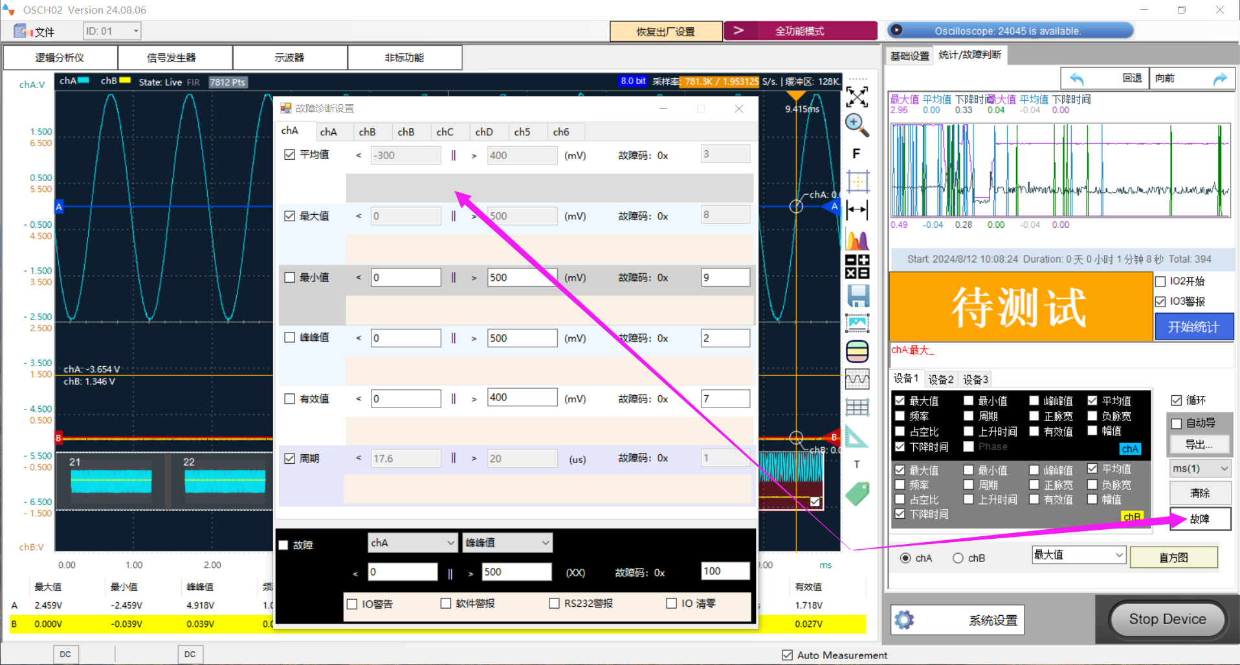Click the fit-to-screen expand arrows icon

[857, 98]
